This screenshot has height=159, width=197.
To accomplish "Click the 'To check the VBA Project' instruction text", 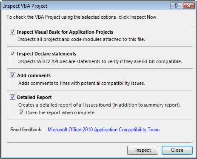I will point(82,17).
